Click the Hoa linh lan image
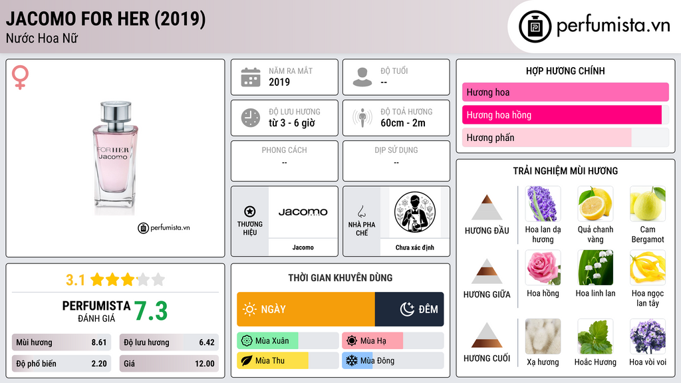This screenshot has width=681, height=383. pos(595,267)
